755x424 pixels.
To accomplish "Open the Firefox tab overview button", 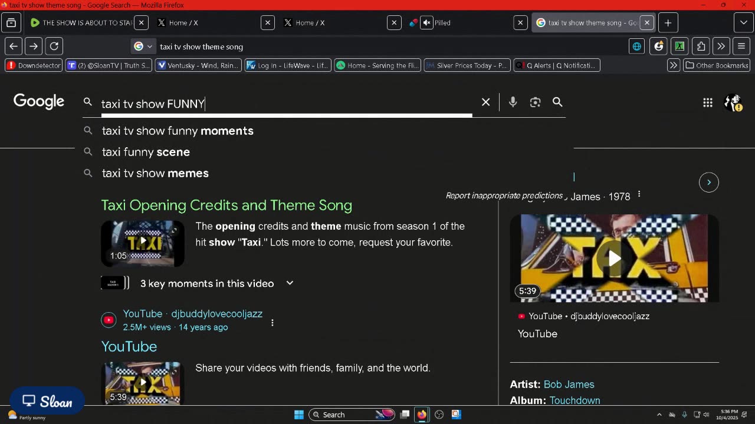I will (11, 23).
